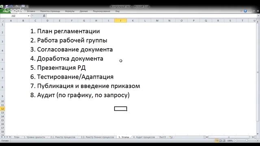Click the insert new worksheet tab icon
The width and height of the screenshot is (260, 146).
171,137
